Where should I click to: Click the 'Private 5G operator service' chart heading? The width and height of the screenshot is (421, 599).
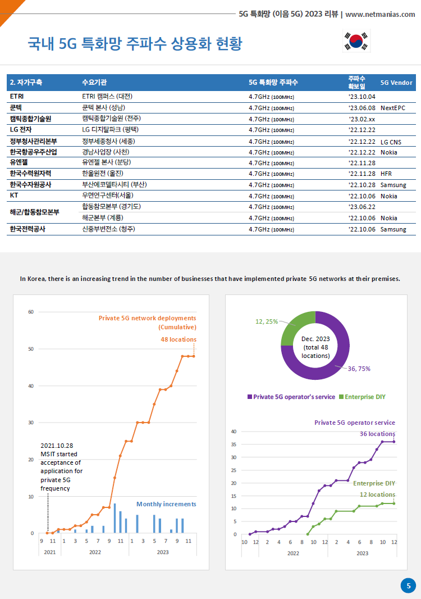(x=355, y=423)
